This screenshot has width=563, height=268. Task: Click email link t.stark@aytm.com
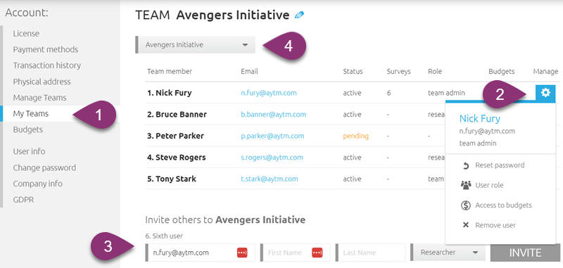(270, 179)
